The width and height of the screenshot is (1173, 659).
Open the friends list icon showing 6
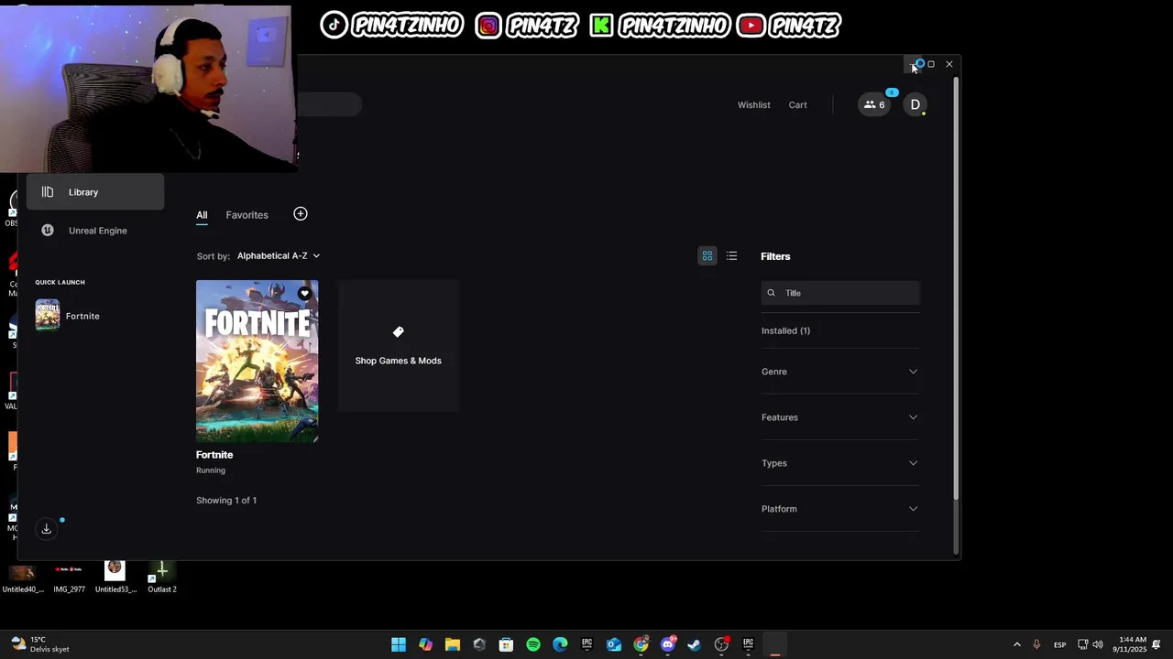(x=874, y=104)
